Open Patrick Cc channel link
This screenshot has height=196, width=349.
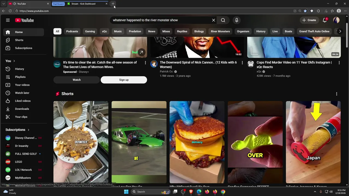[166, 72]
